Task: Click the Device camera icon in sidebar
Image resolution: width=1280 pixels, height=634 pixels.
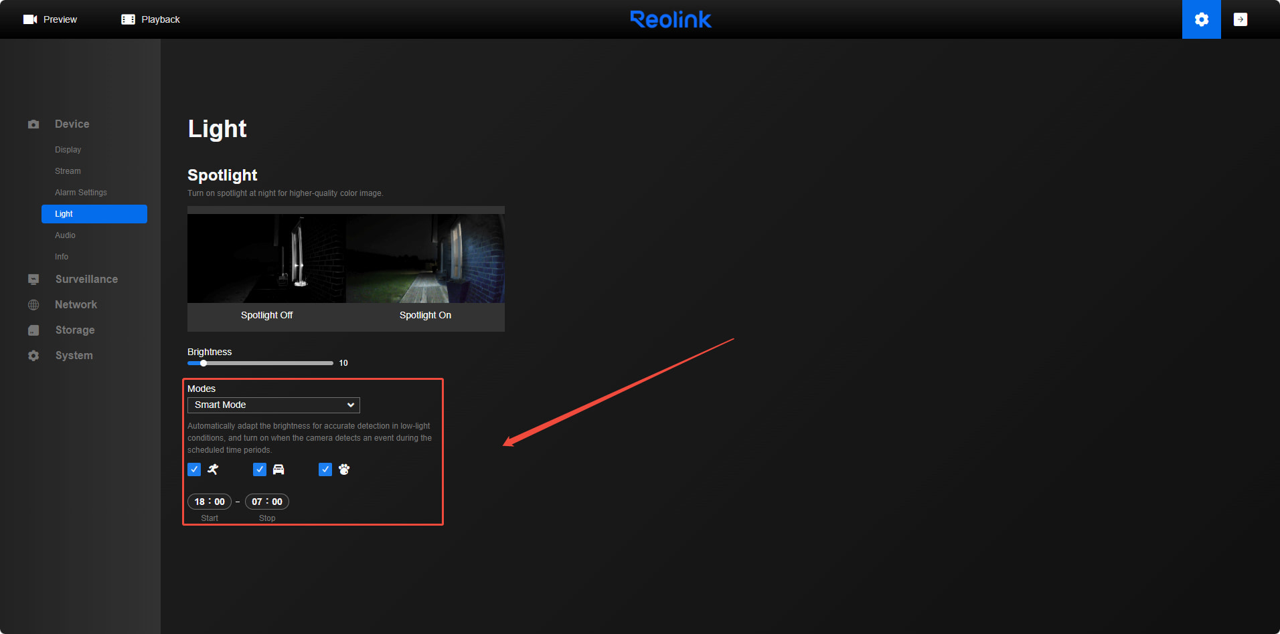Action: (x=33, y=124)
